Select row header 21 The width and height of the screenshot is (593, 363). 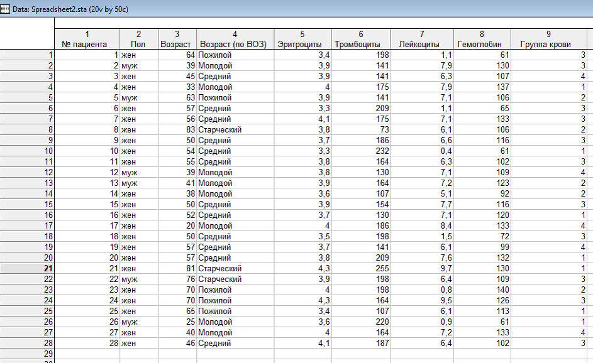click(x=27, y=268)
